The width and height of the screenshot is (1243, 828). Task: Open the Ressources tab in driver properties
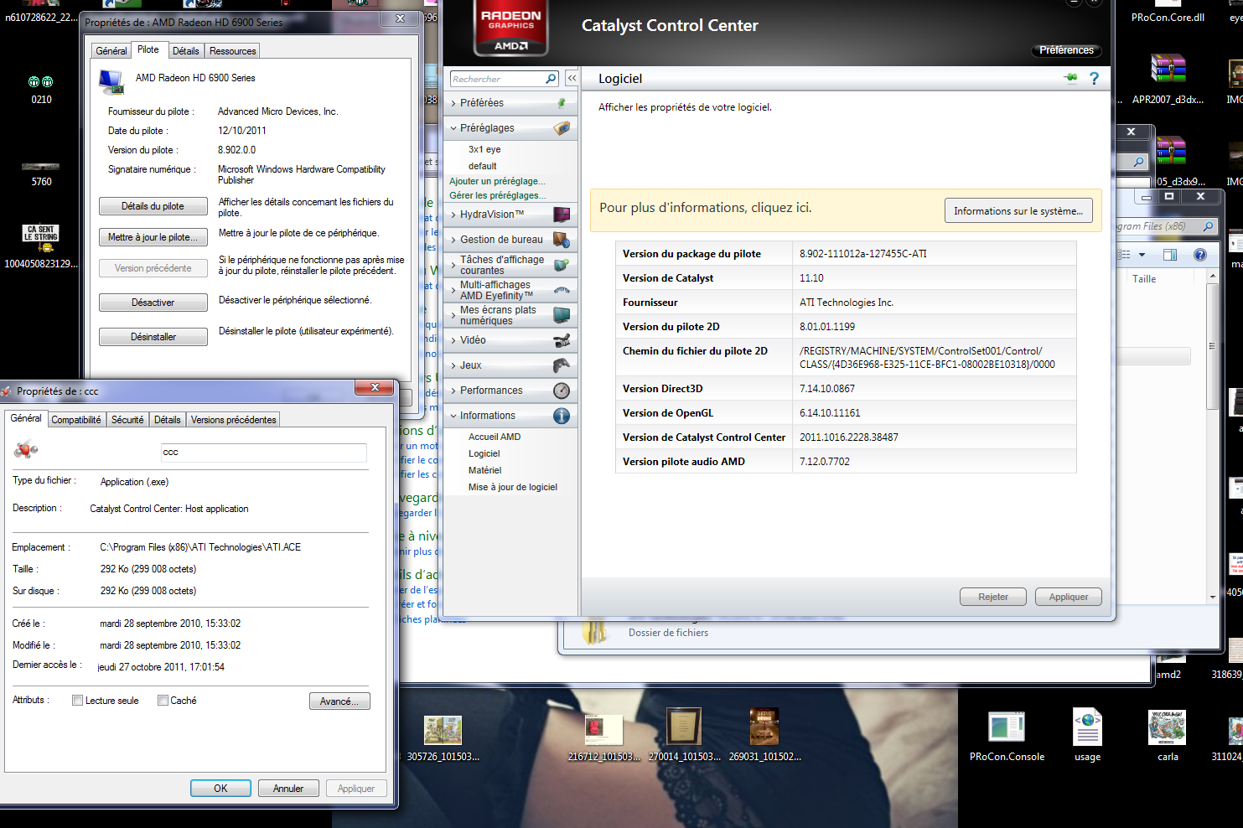[x=232, y=51]
